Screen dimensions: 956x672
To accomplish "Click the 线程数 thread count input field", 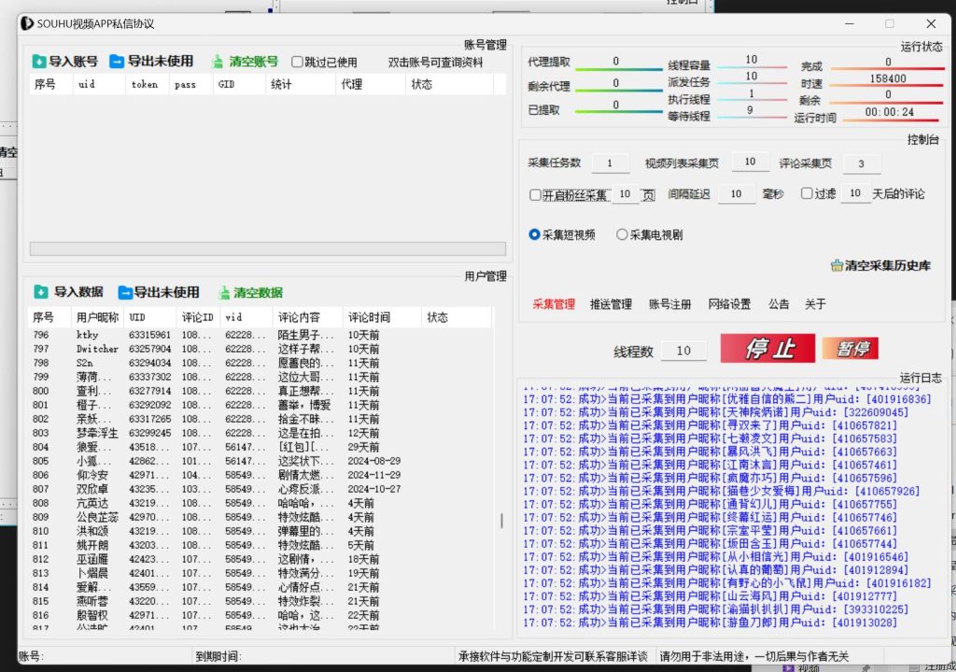I will click(683, 351).
